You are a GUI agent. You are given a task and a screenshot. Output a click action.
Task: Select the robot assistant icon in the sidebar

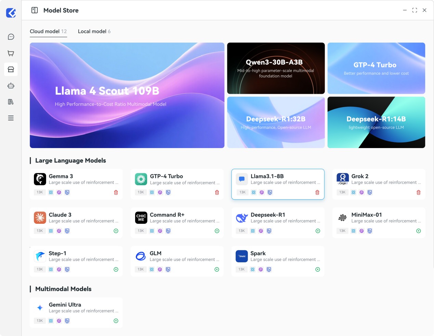click(11, 86)
